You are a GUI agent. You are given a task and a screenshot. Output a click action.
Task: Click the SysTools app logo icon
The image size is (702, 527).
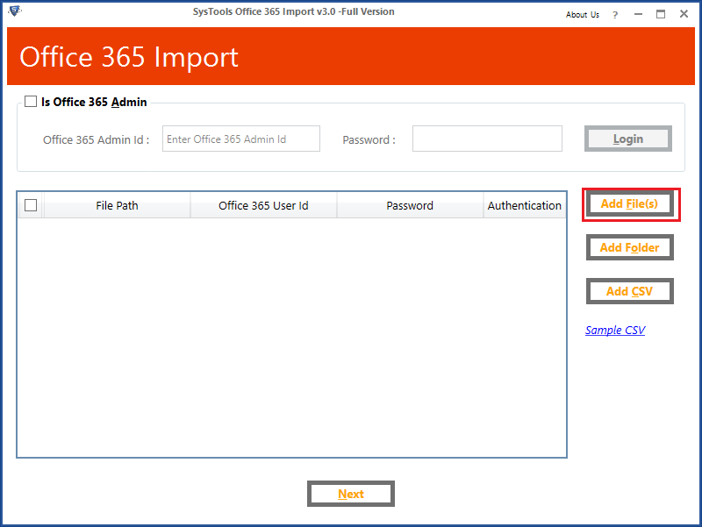pos(14,11)
